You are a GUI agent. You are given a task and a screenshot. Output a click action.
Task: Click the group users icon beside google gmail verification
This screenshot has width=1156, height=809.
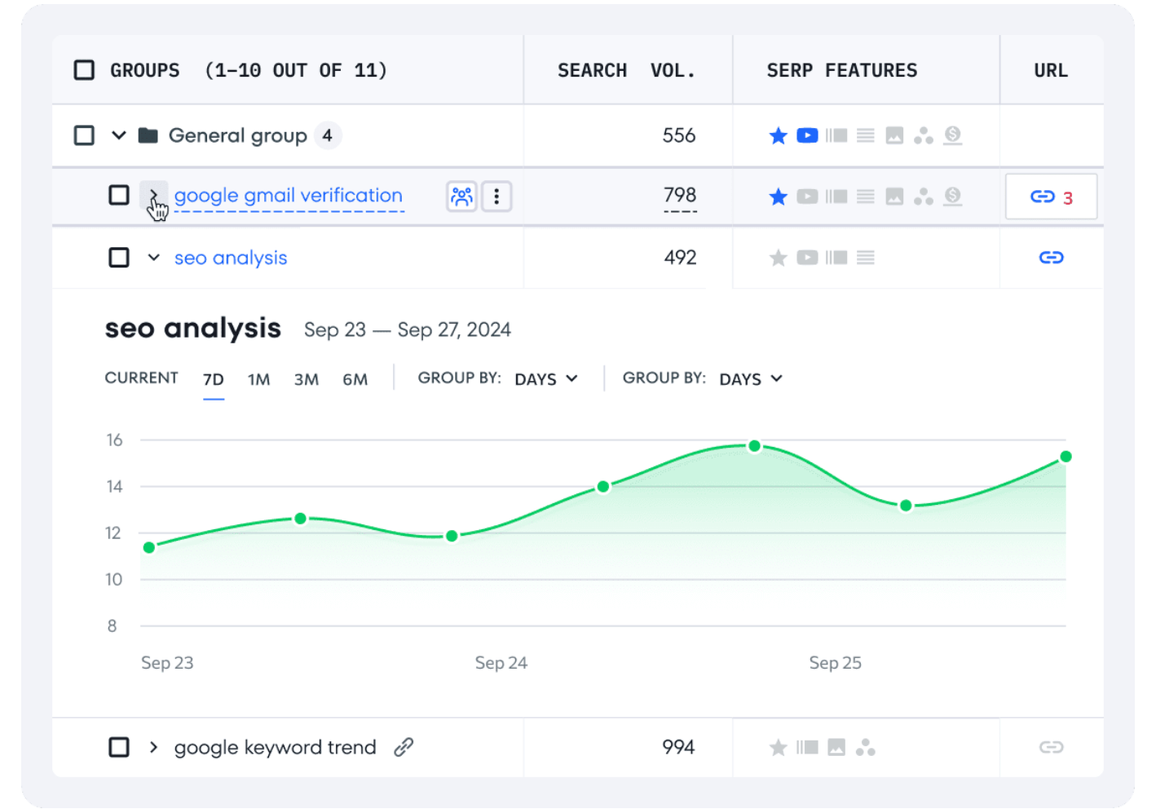coord(461,197)
